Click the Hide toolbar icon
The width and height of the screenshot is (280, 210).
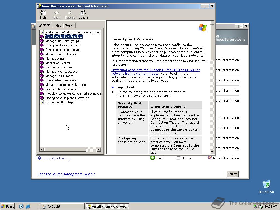tap(43, 15)
